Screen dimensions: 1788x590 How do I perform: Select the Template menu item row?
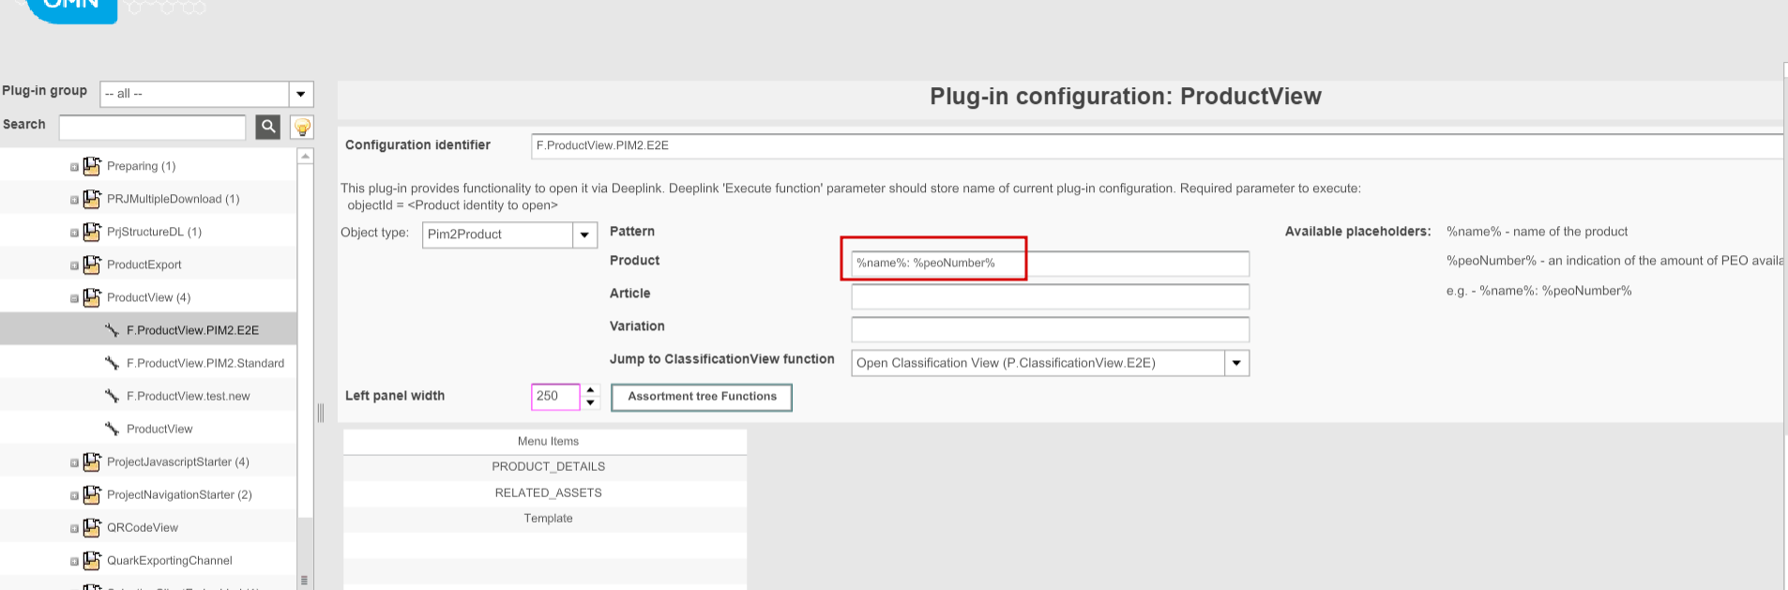point(546,519)
